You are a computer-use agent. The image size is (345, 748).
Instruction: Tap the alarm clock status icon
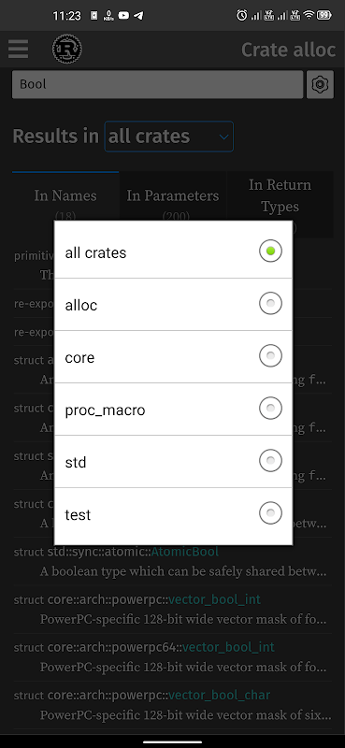point(242,16)
